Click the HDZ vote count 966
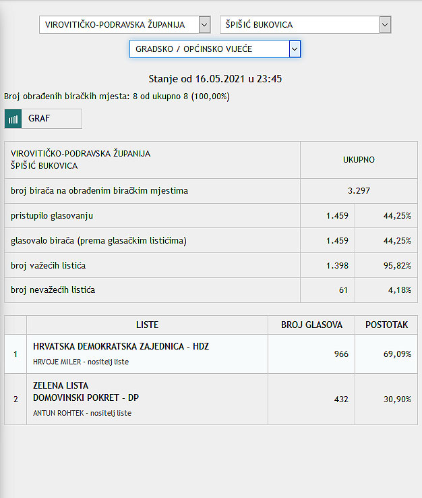The width and height of the screenshot is (422, 498). pyautogui.click(x=341, y=354)
